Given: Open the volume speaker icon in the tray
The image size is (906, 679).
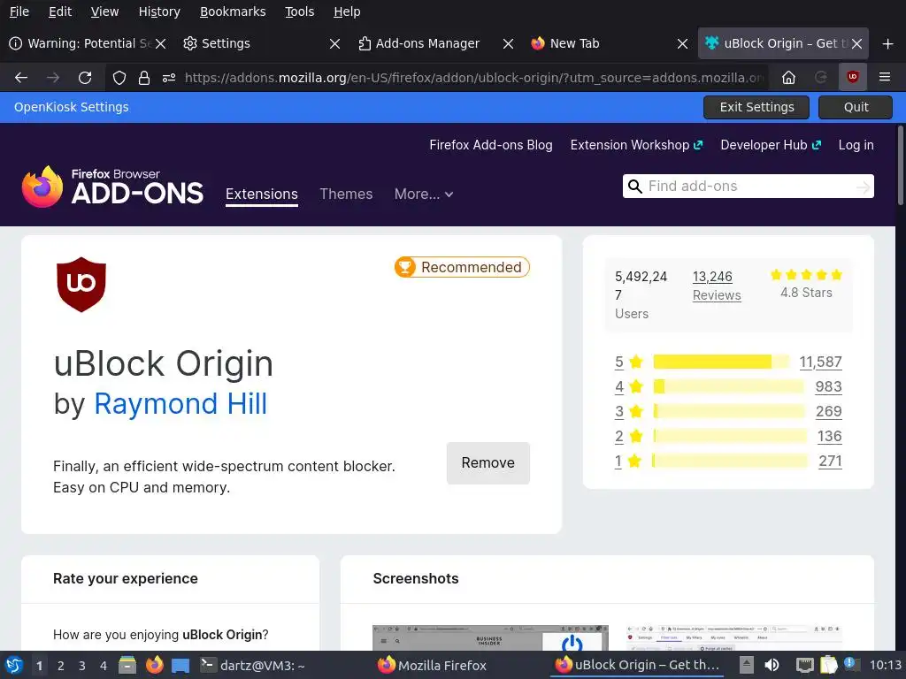Looking at the screenshot, I should [x=772, y=665].
